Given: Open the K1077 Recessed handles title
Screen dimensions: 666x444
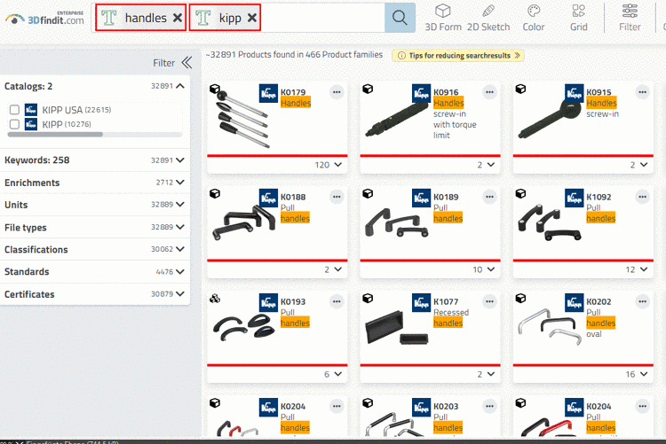Looking at the screenshot, I should coord(451,313).
